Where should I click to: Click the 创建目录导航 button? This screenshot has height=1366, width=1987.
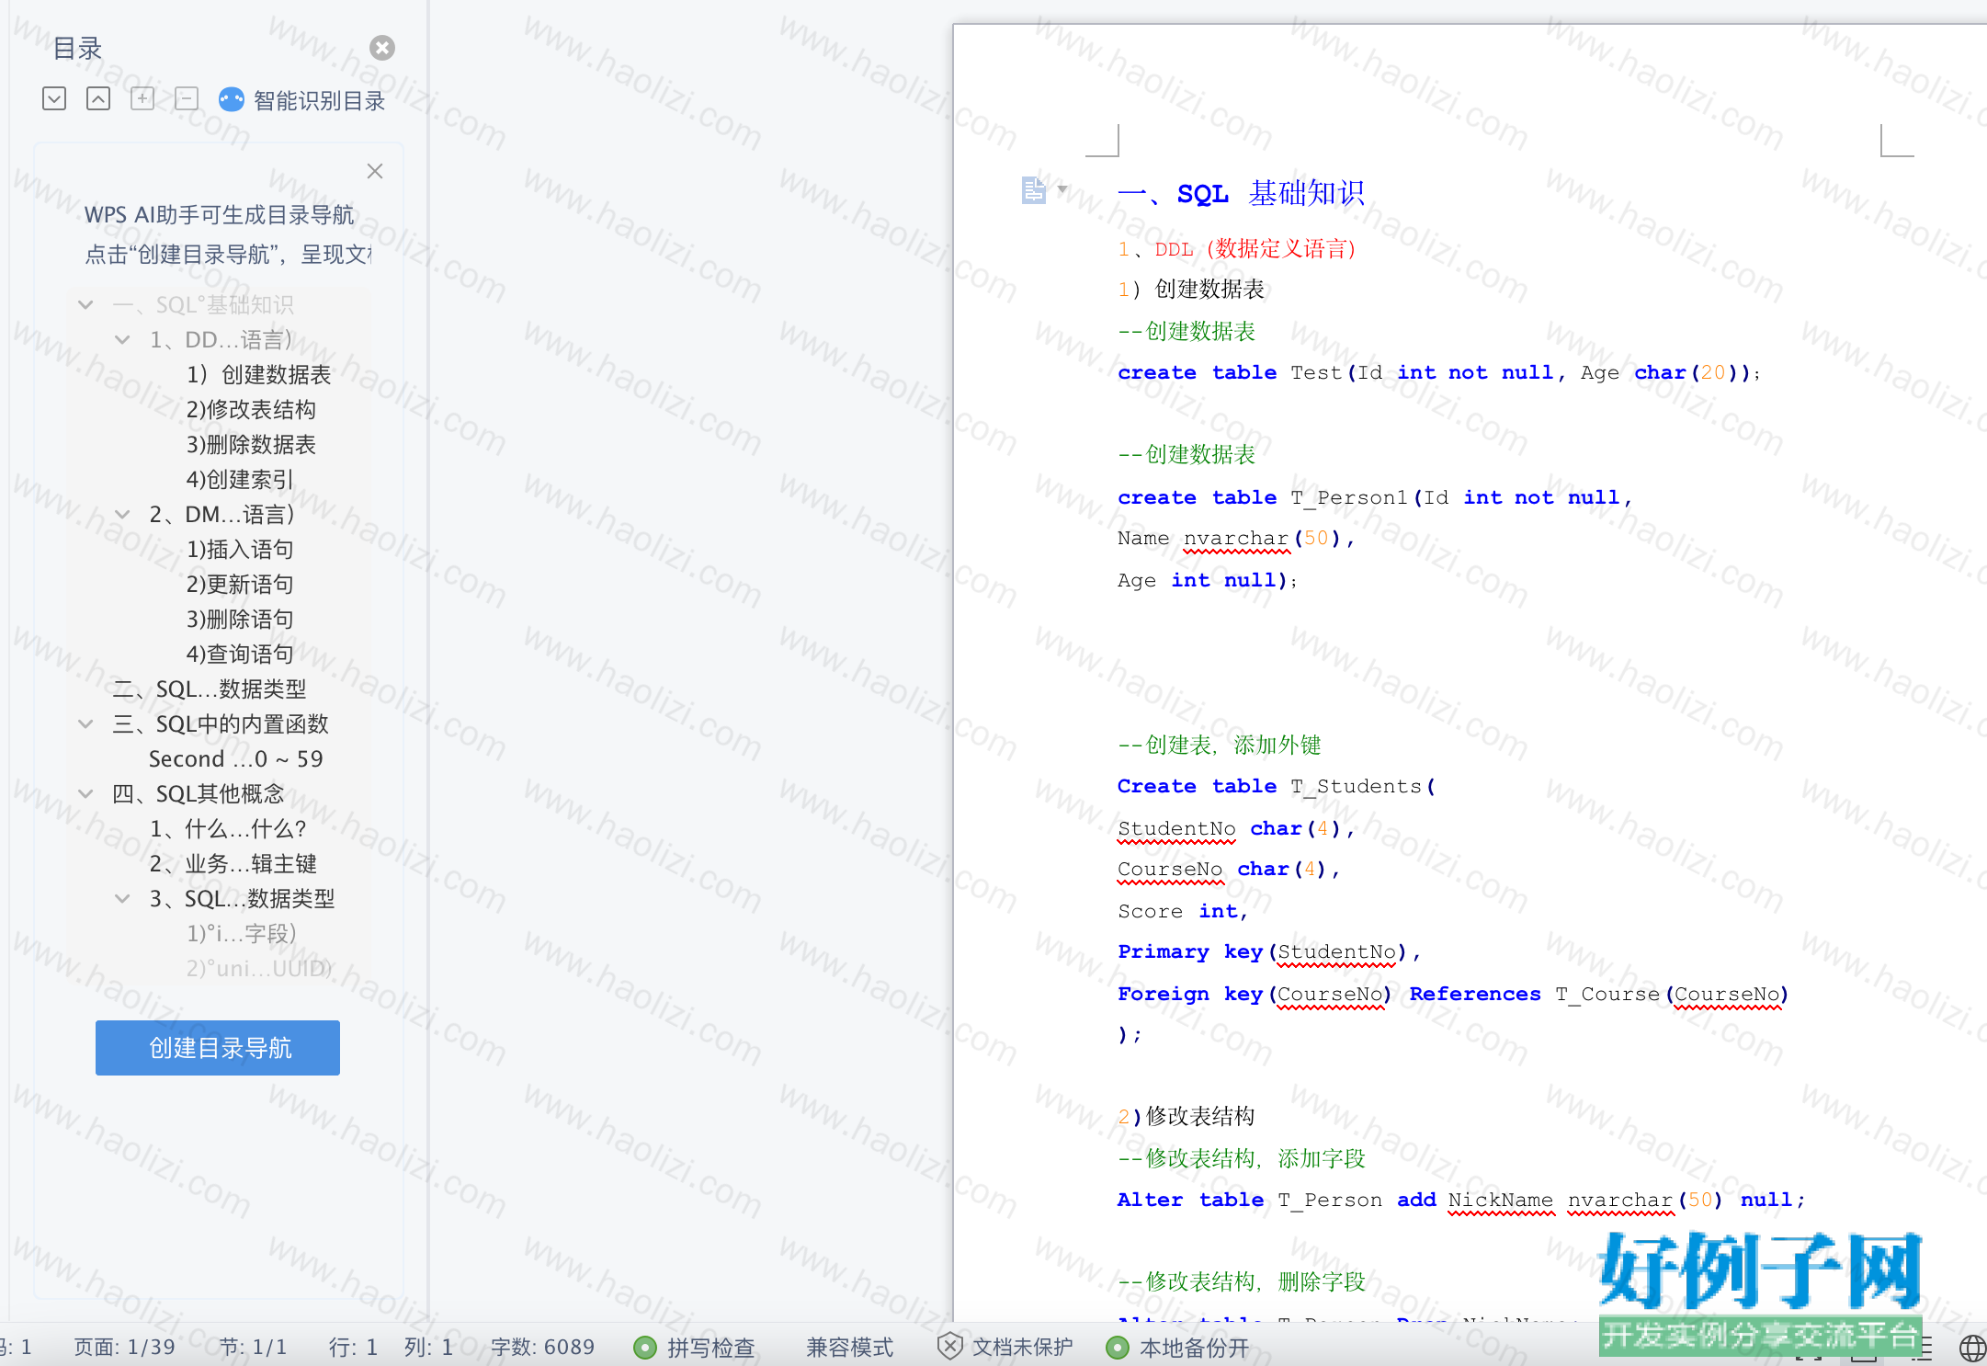coord(218,1047)
